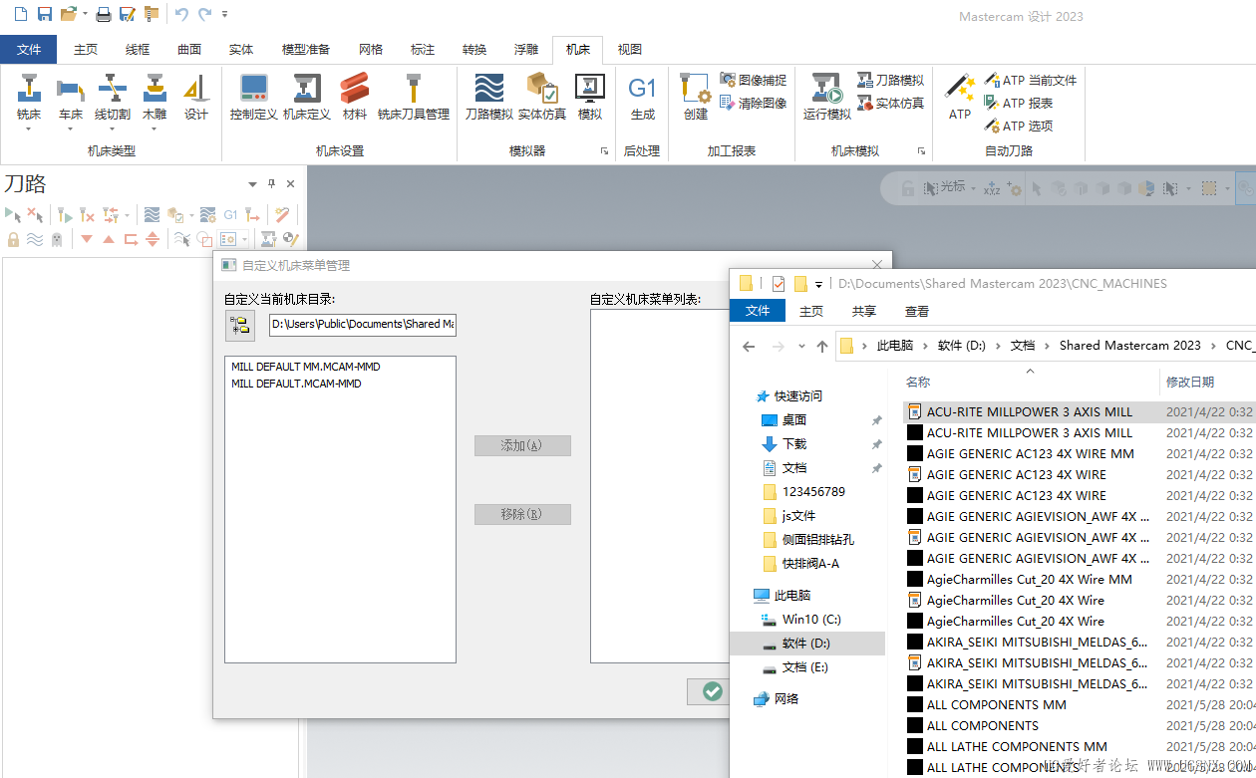
Task: Switch to the 模型准备 ribbon tab
Action: point(306,49)
